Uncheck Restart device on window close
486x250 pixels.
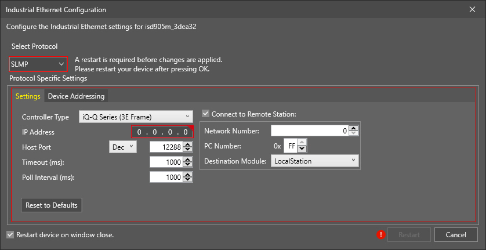[x=10, y=235]
